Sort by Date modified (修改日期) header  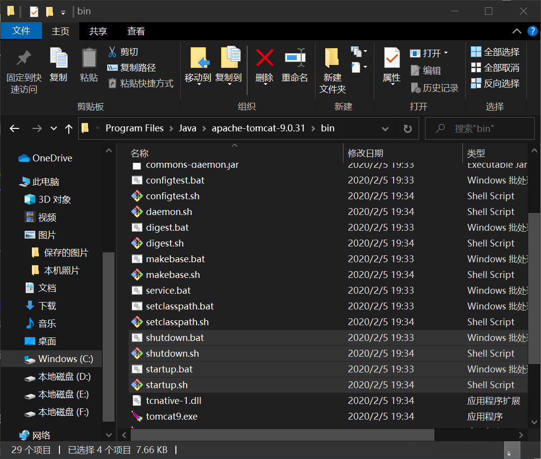pyautogui.click(x=366, y=153)
